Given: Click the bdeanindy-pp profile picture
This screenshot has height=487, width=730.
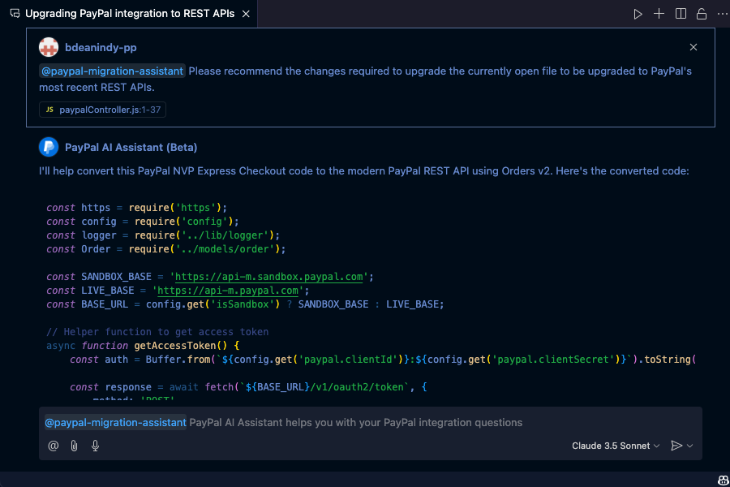Looking at the screenshot, I should click(x=48, y=46).
